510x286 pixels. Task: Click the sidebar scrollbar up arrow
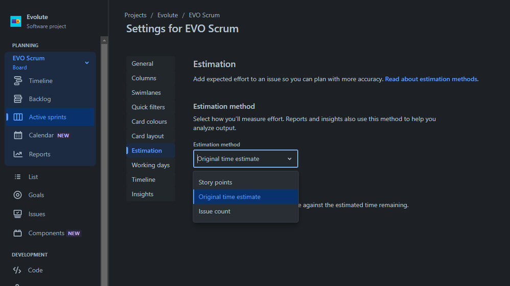104,40
